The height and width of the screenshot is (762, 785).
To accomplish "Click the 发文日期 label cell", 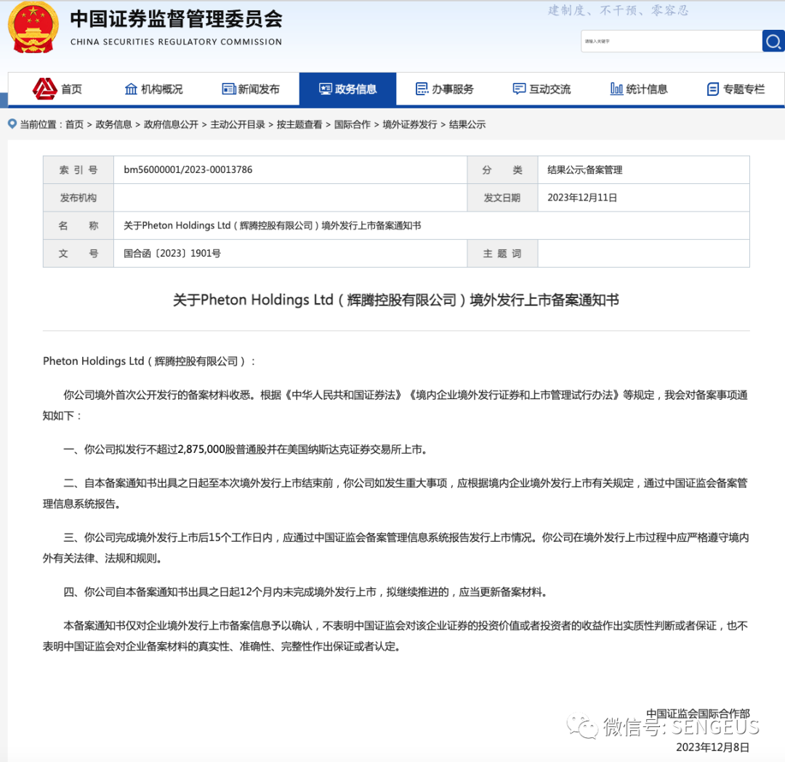I will (502, 198).
